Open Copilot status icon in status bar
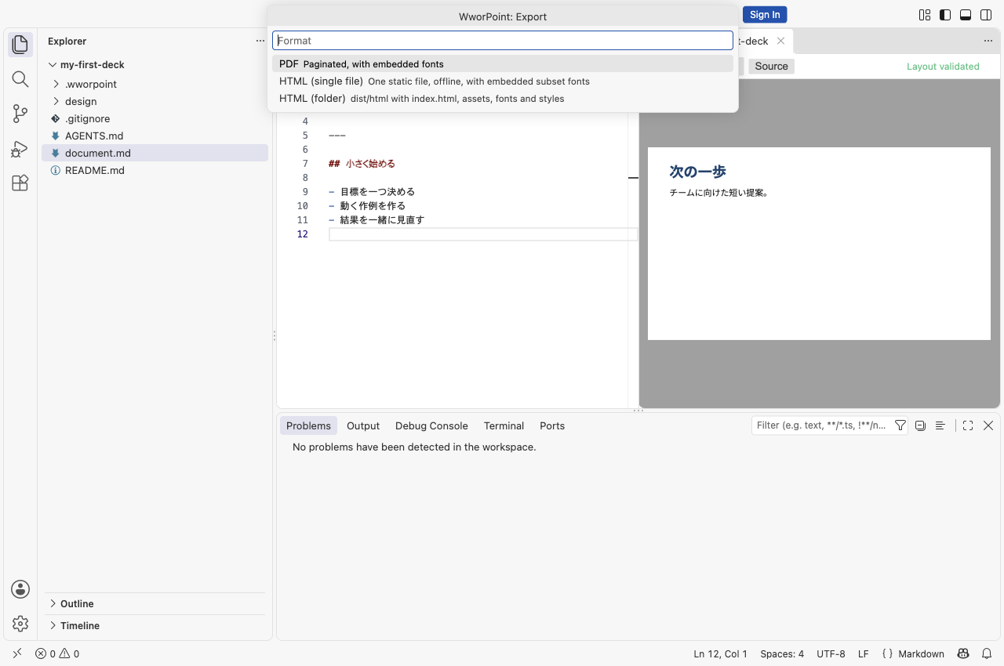Viewport: 1004px width, 666px height. coord(963,653)
